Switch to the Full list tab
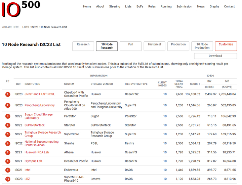Screen dimensions: 242x185 [130, 46]
